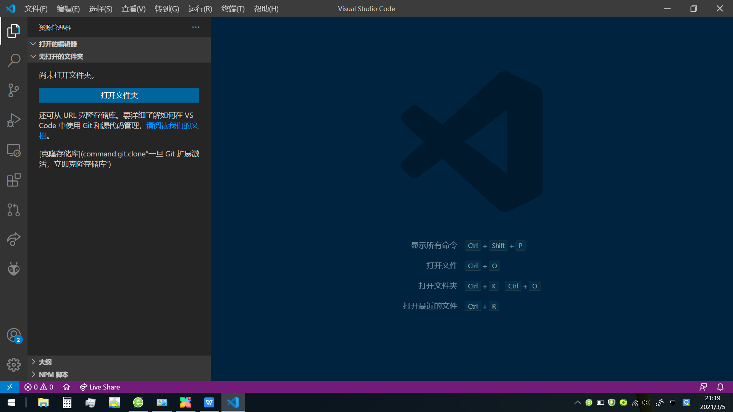The width and height of the screenshot is (733, 412).
Task: Open the Extensions view
Action: tap(14, 180)
